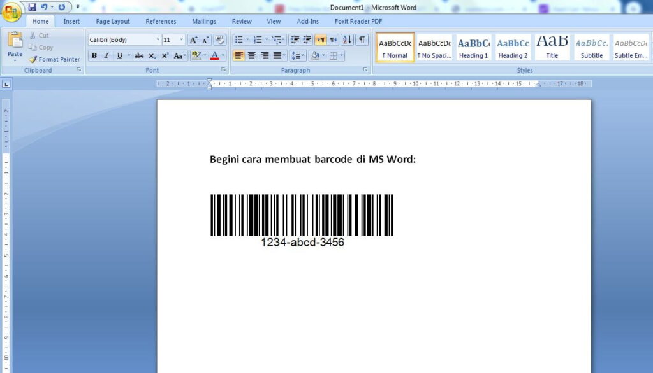The height and width of the screenshot is (373, 653).
Task: Open the Font dialog launcher
Action: click(224, 70)
